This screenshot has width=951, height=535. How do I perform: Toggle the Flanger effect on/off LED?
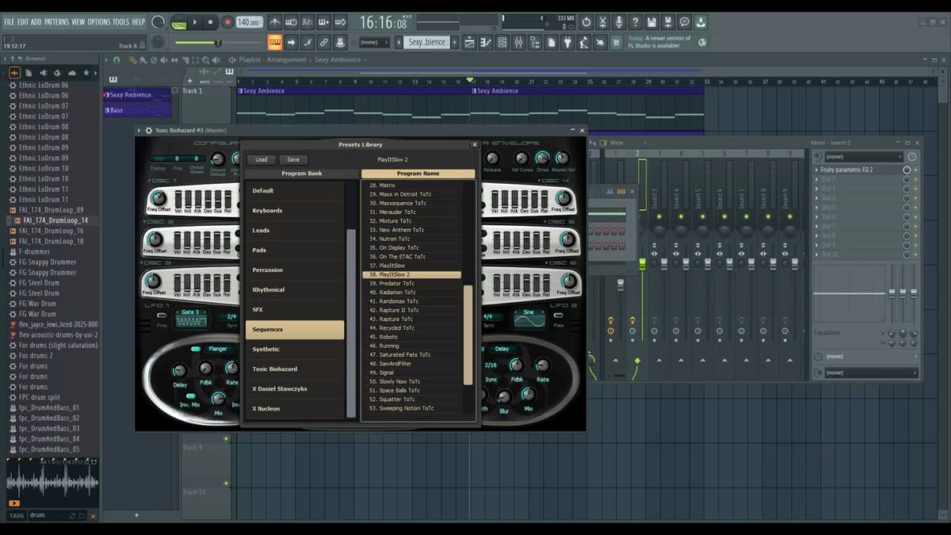coord(196,349)
